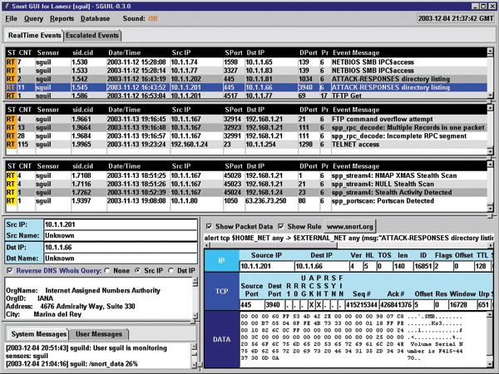Toggle the Show Rule checkbox

pyautogui.click(x=281, y=226)
